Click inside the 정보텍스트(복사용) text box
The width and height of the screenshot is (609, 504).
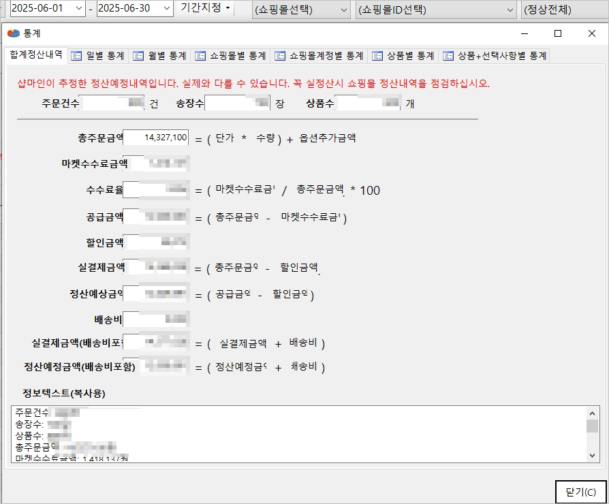point(299,434)
